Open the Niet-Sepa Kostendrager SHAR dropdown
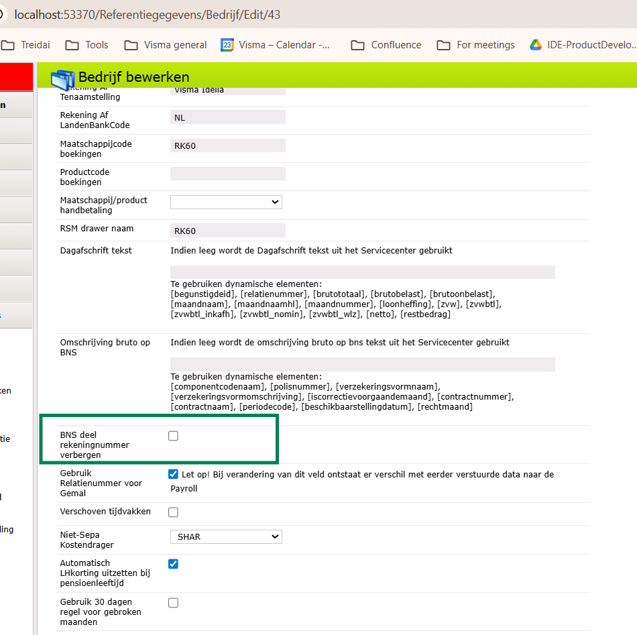The image size is (637, 635). click(226, 536)
